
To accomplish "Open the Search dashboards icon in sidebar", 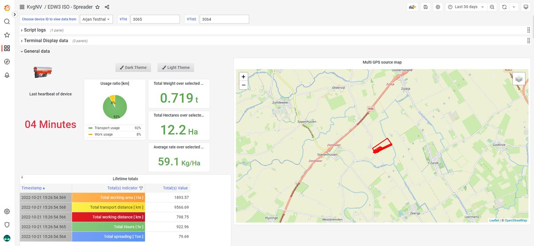I will click(7, 21).
